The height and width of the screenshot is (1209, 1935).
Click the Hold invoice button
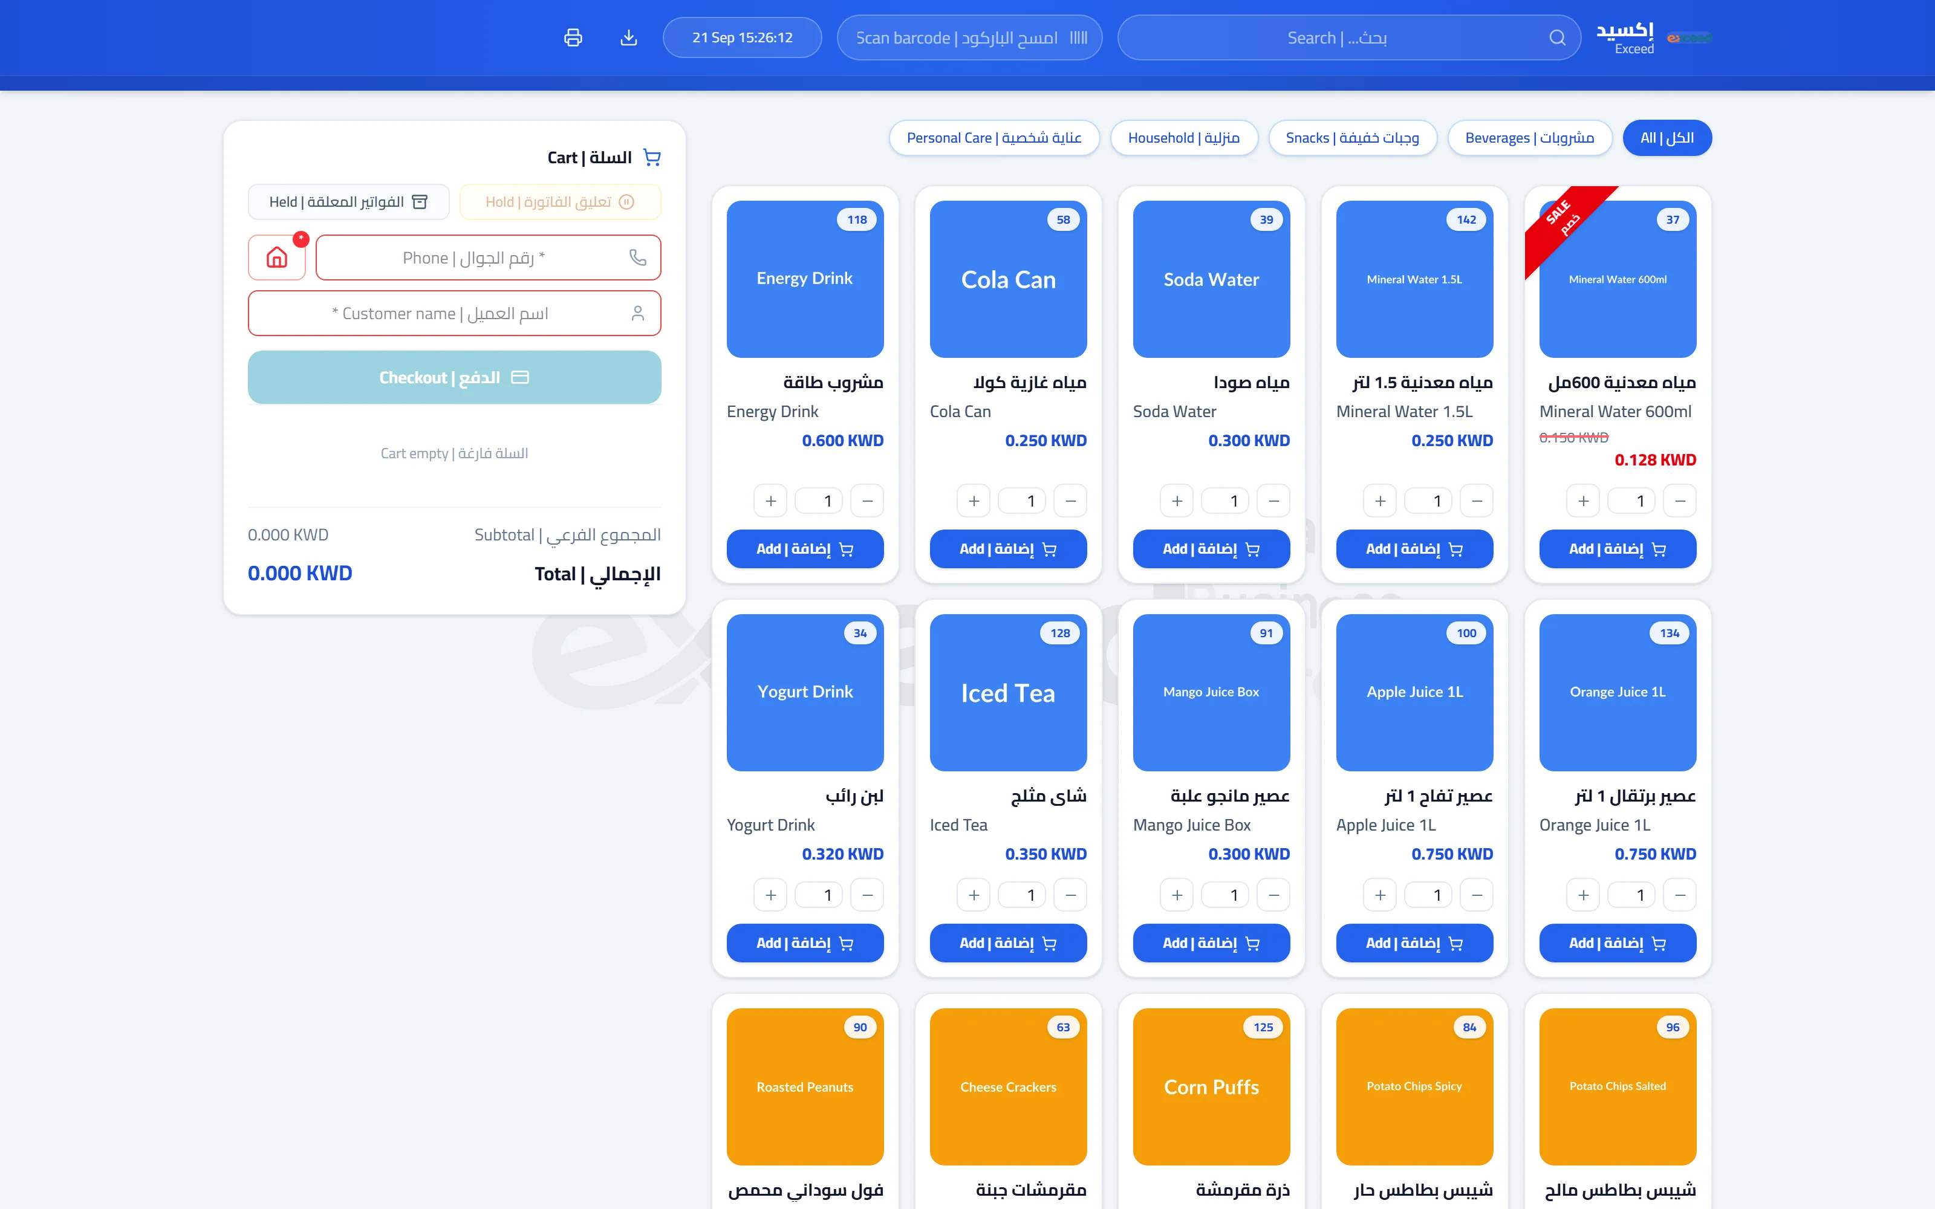(560, 201)
